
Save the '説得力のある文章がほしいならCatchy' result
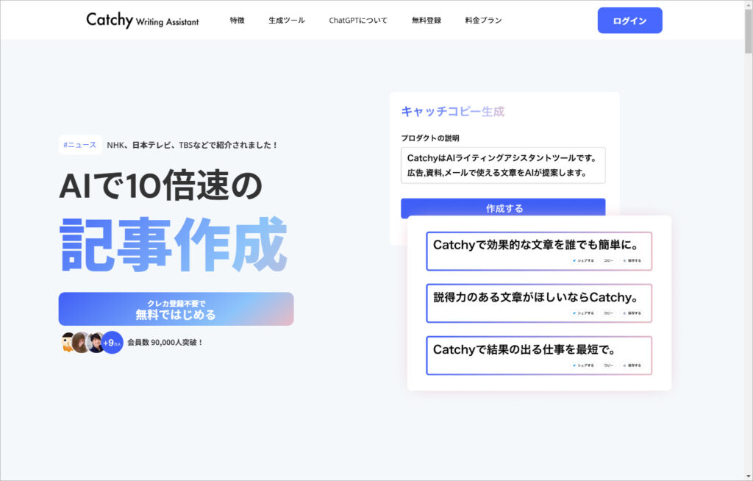tap(632, 313)
